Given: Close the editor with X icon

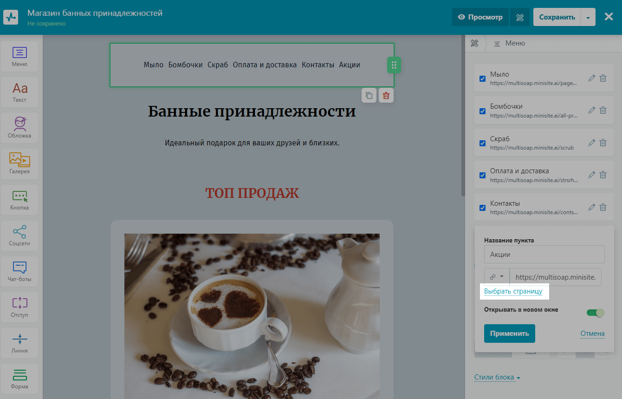Looking at the screenshot, I should pos(609,17).
